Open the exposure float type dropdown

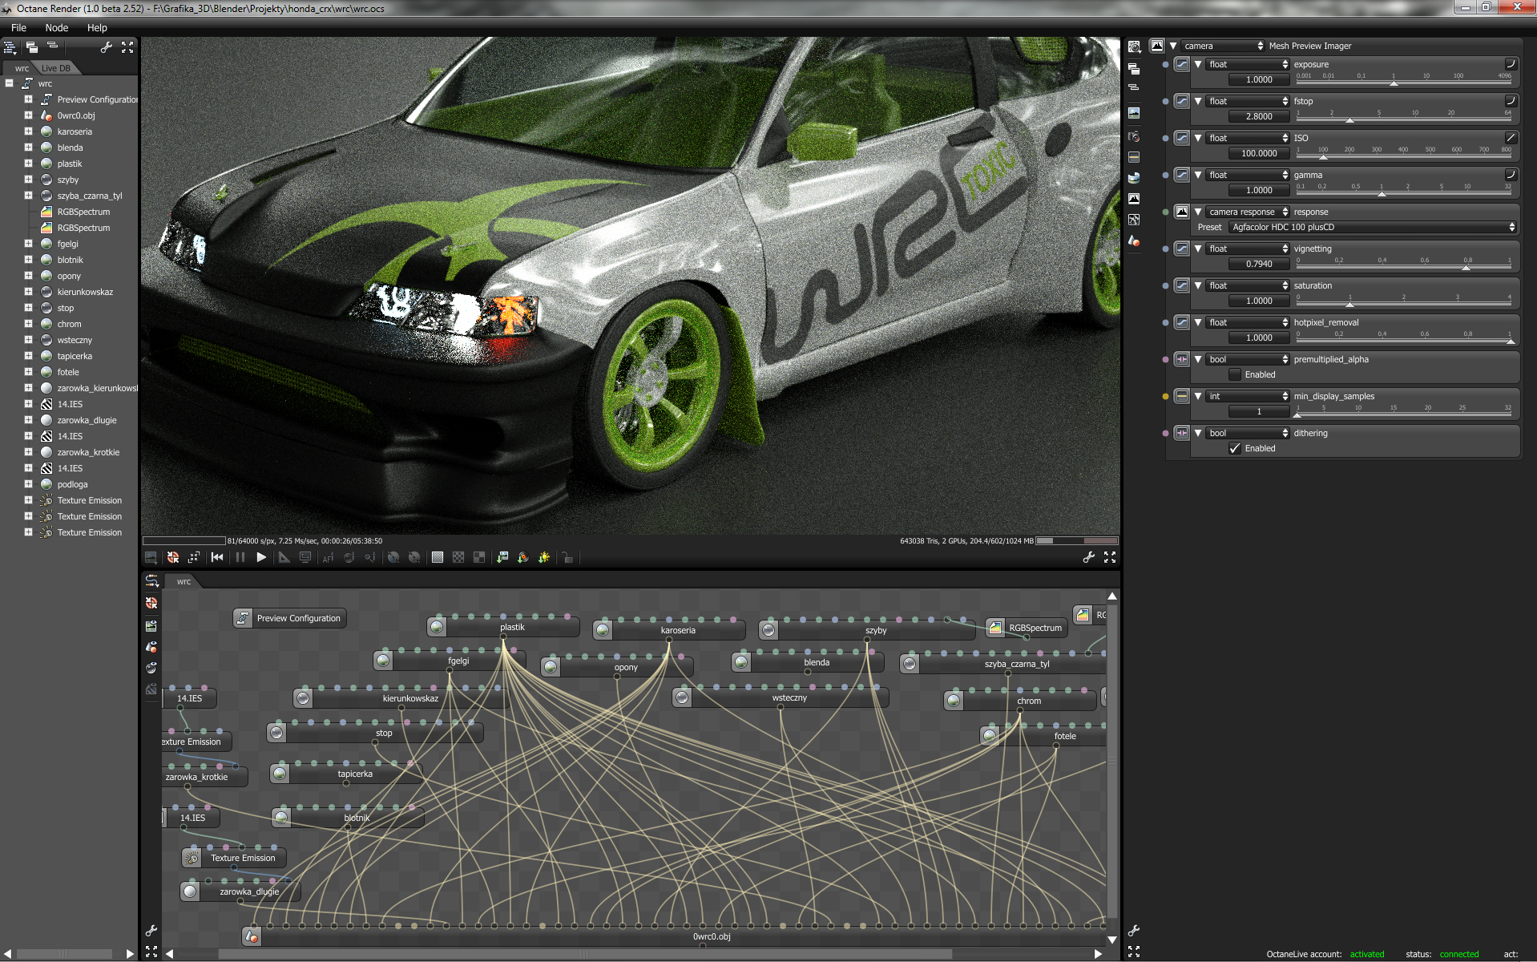click(x=1248, y=64)
